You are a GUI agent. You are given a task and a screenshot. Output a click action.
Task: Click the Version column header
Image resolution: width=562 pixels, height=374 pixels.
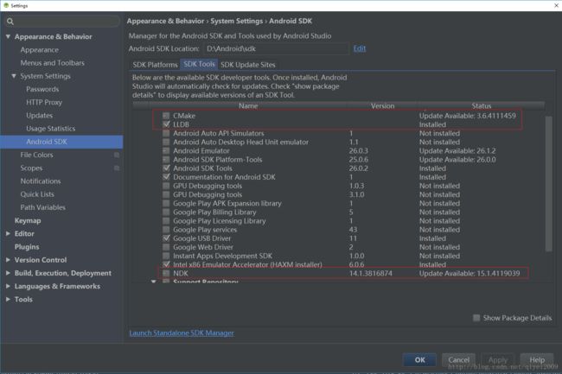382,106
